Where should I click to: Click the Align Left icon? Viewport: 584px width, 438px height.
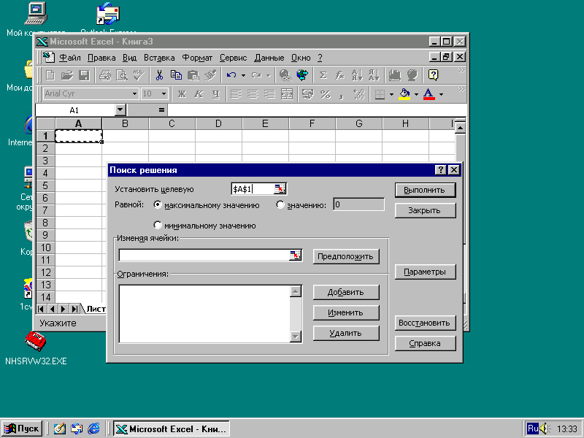coord(236,94)
